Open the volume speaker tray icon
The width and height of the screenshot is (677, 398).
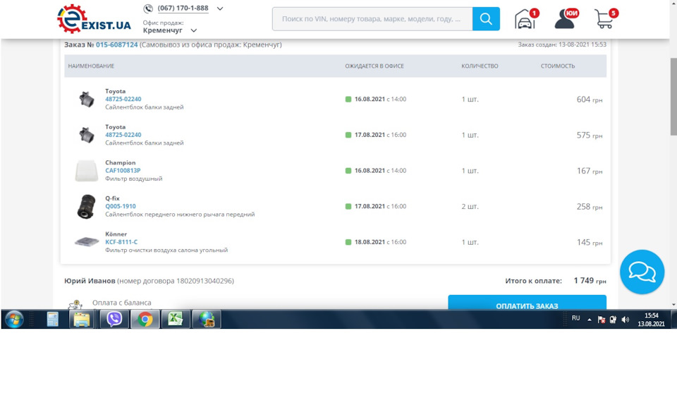click(x=626, y=320)
